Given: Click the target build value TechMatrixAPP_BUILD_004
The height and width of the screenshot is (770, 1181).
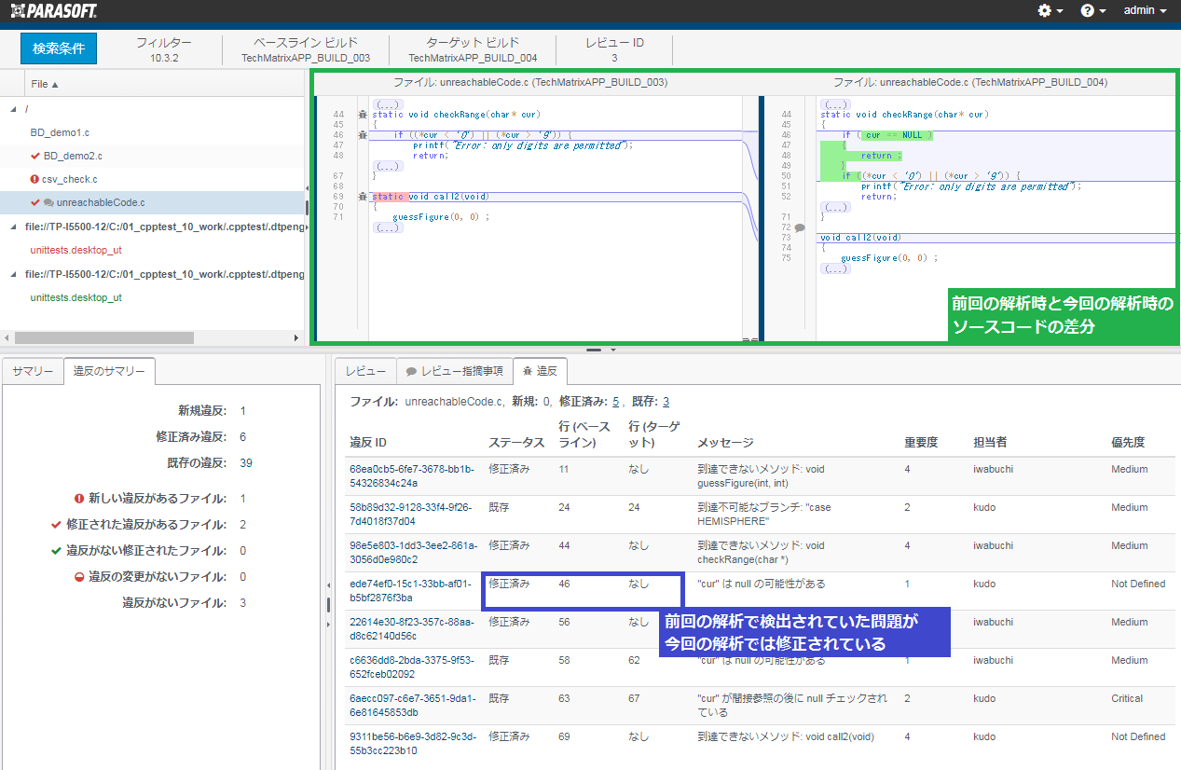Looking at the screenshot, I should coord(473,58).
